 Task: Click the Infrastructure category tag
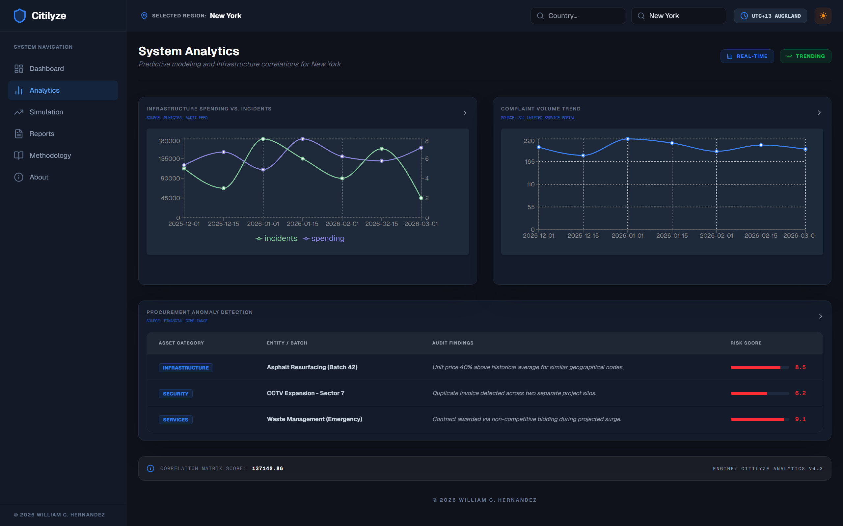click(186, 368)
